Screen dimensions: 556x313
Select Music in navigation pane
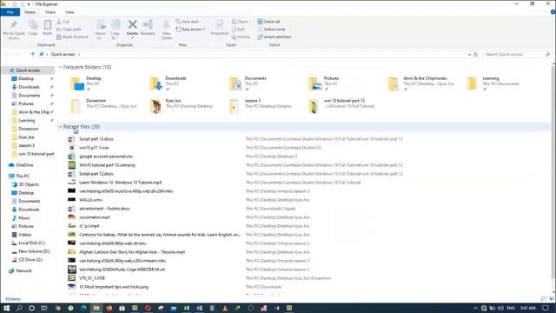24,218
